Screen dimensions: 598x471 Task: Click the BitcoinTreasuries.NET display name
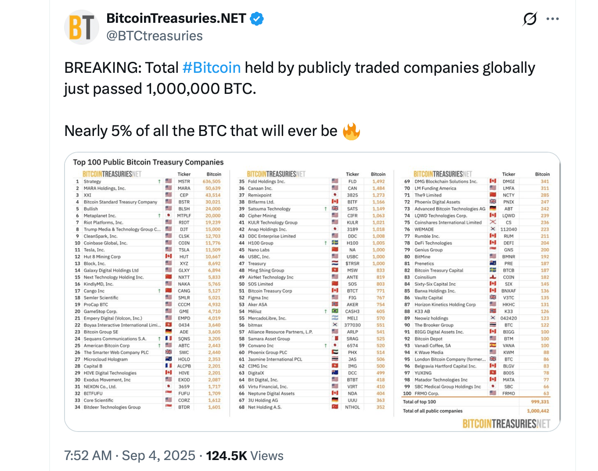175,18
